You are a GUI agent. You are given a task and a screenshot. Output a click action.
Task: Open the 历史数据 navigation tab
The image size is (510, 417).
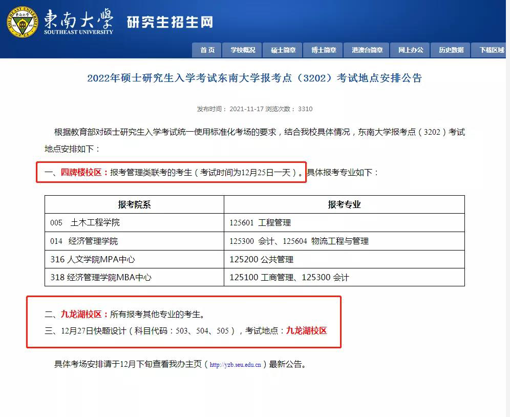[x=451, y=50]
